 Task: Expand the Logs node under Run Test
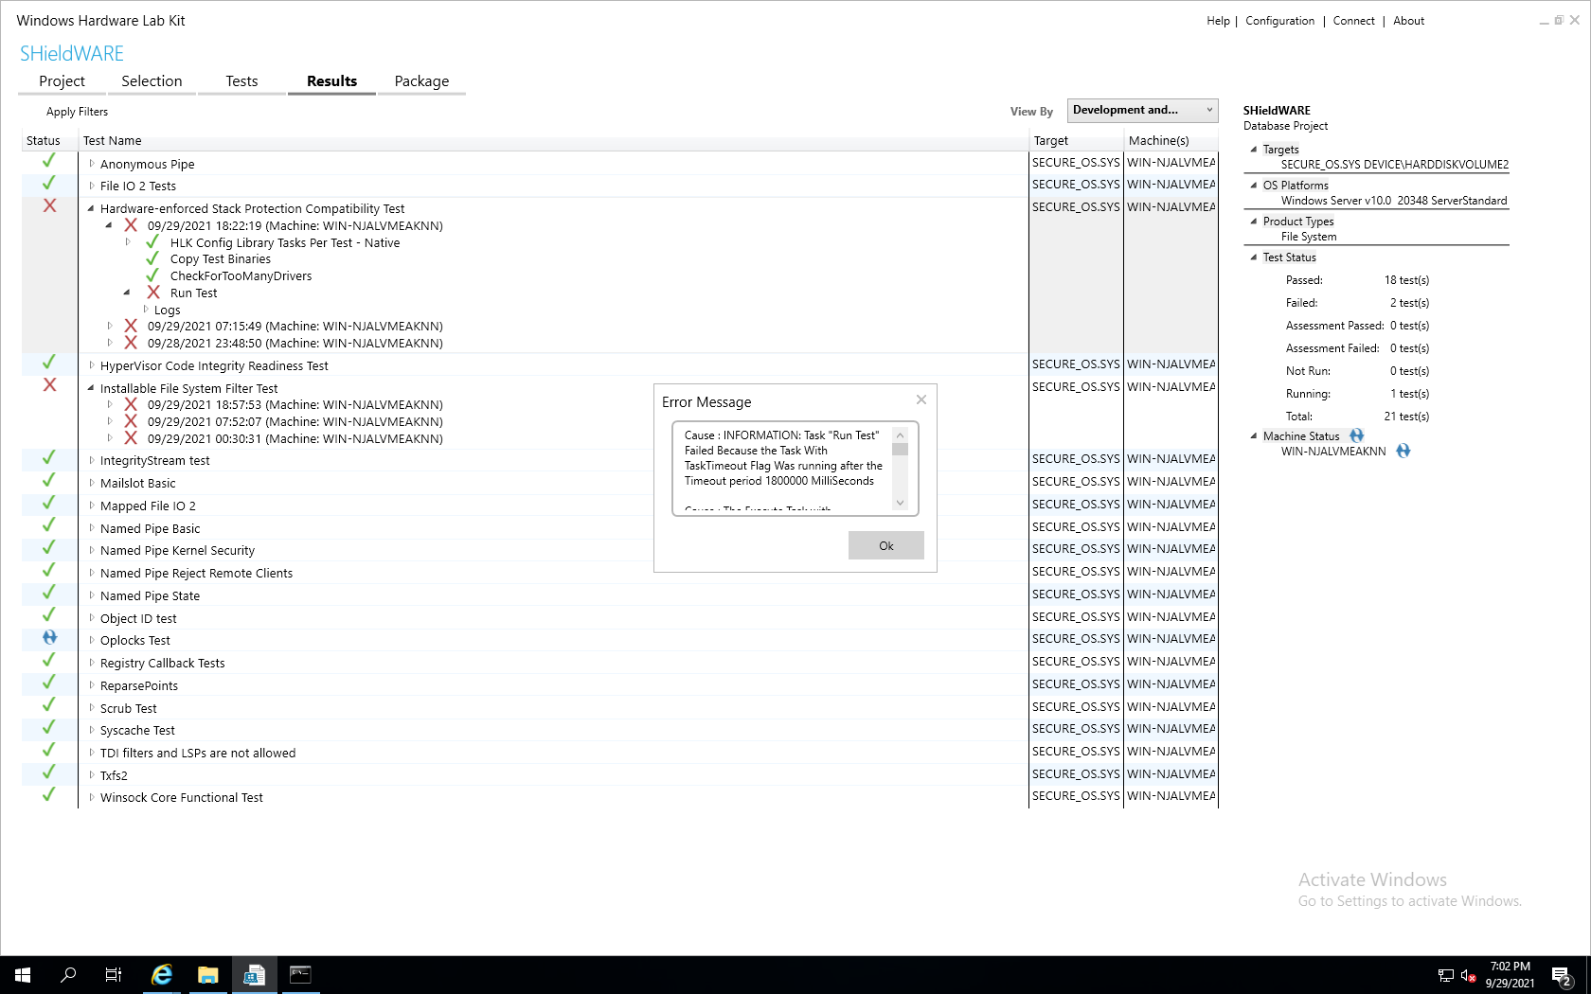click(149, 310)
